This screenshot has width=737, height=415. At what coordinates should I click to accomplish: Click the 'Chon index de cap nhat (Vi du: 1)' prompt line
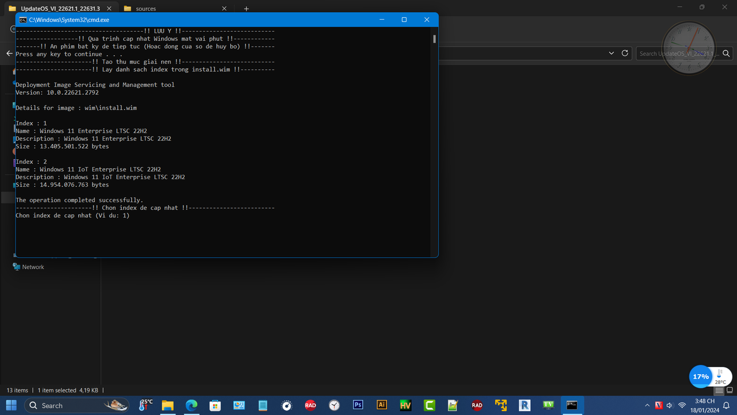pyautogui.click(x=73, y=216)
